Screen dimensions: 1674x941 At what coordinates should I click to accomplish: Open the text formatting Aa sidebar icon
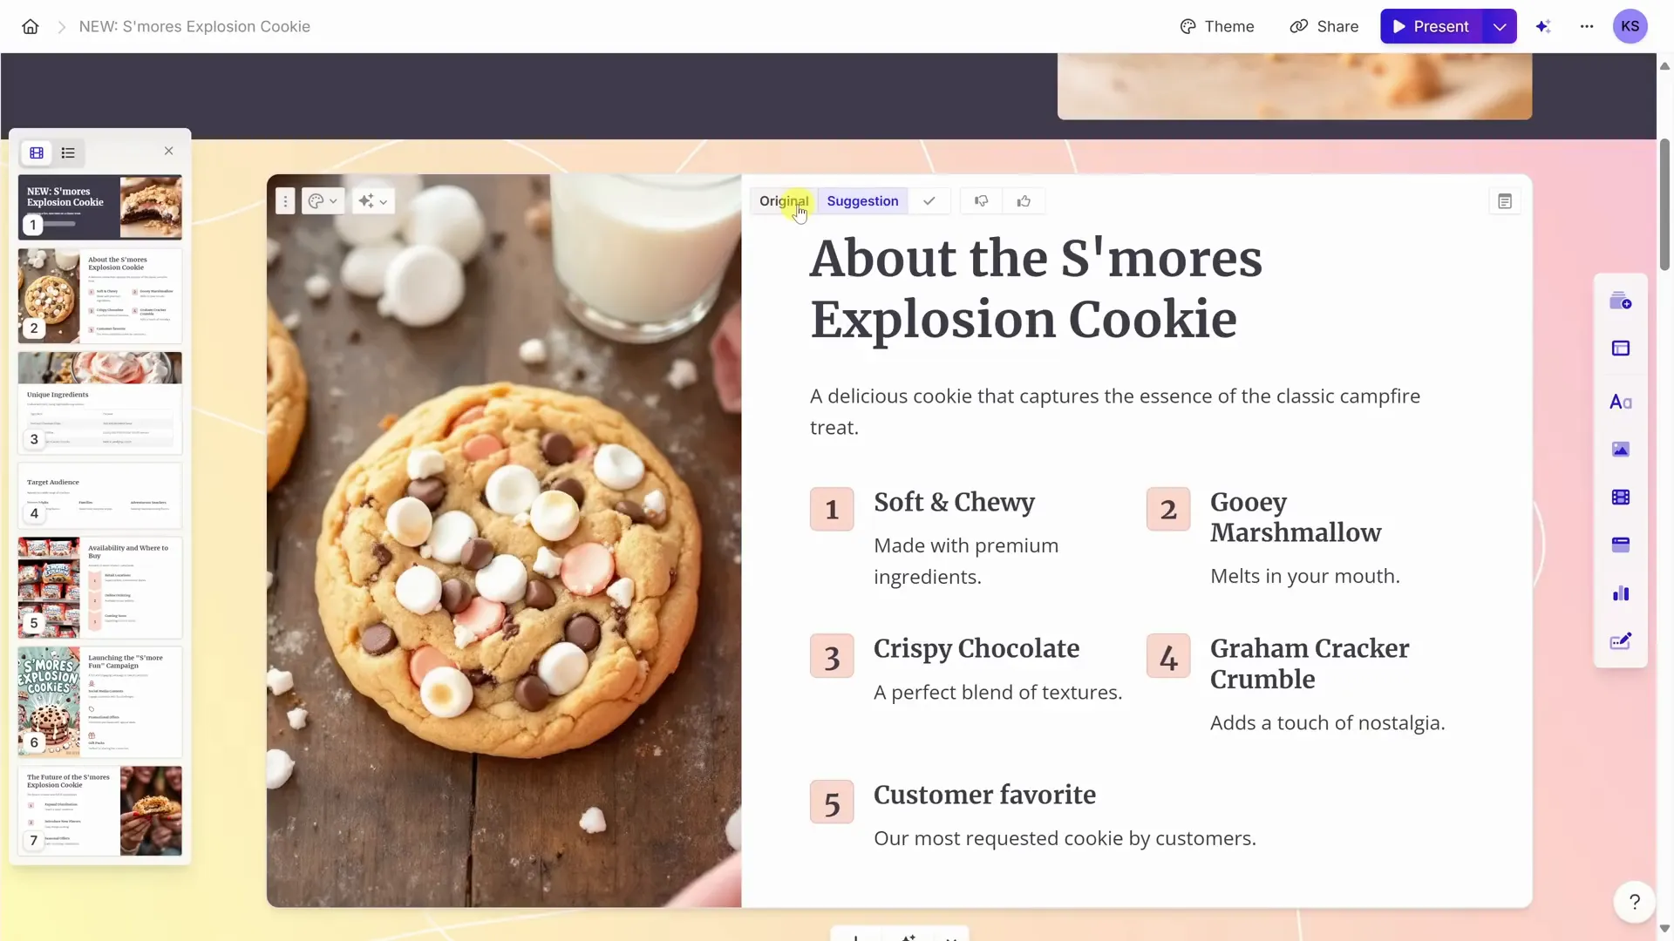pyautogui.click(x=1621, y=402)
